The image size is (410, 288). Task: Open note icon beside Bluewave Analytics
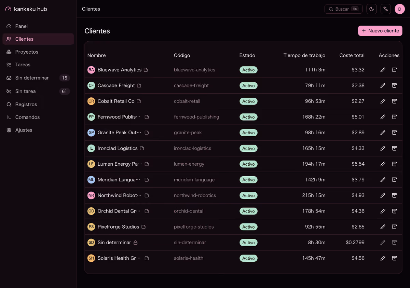click(146, 70)
